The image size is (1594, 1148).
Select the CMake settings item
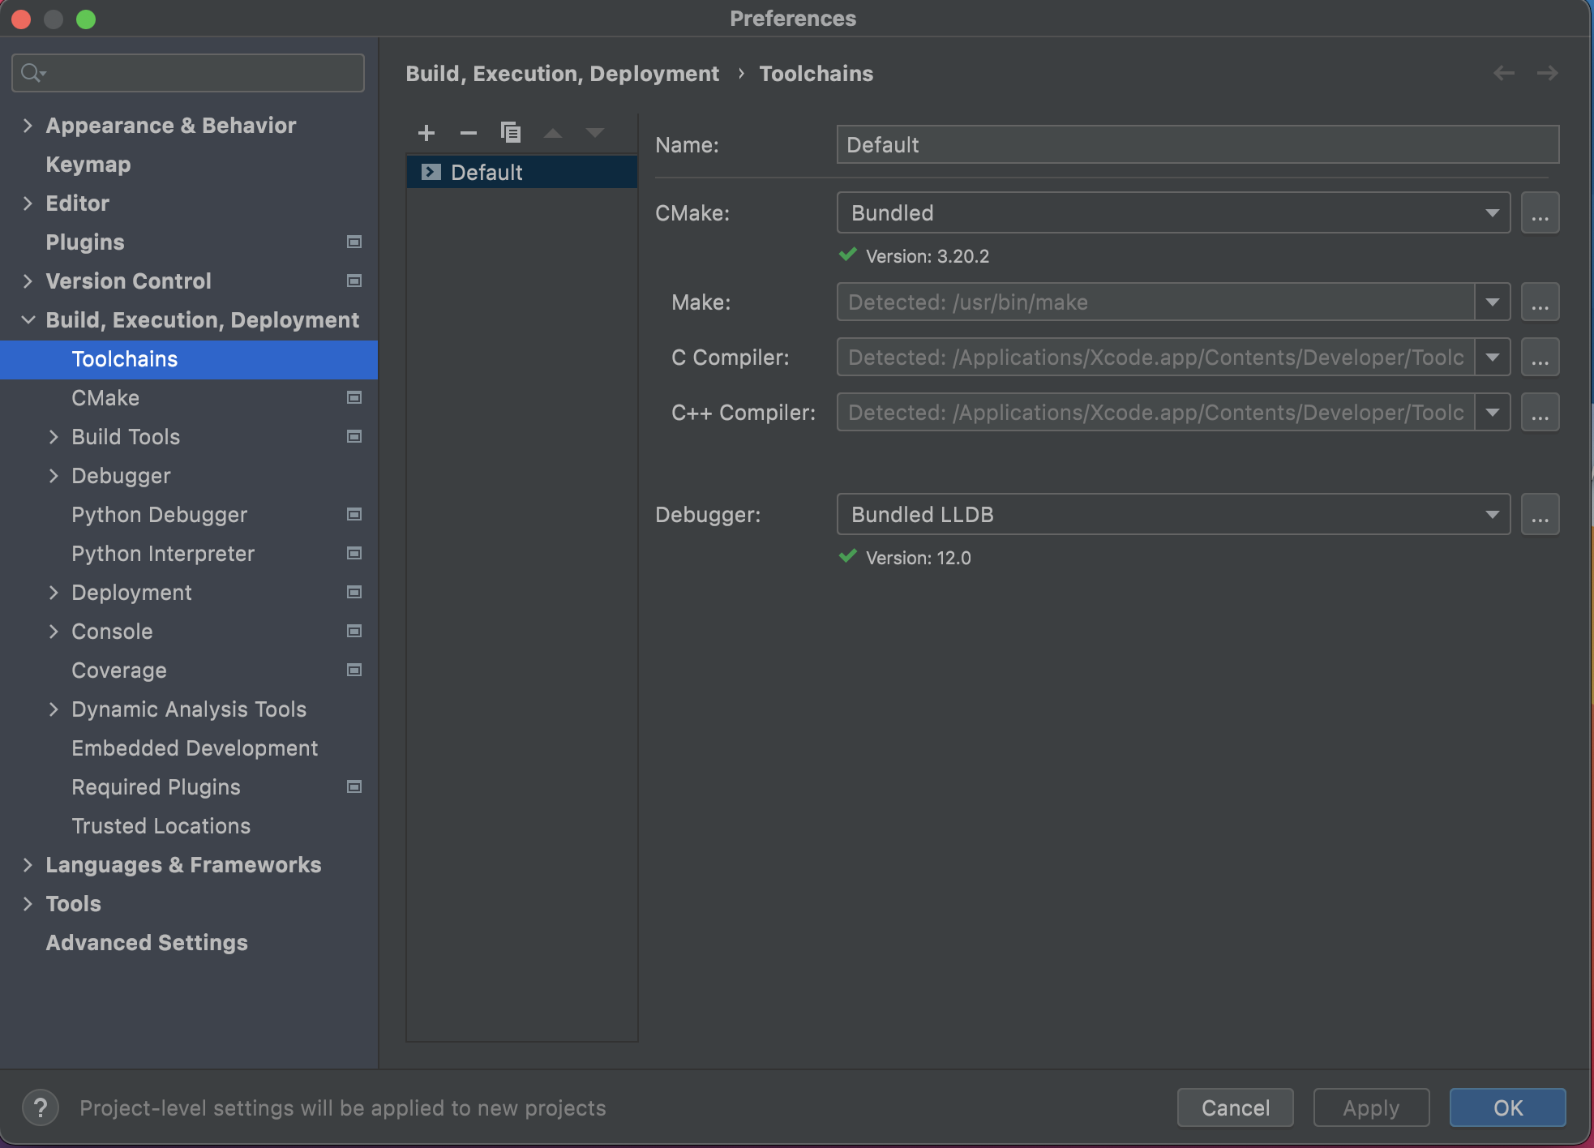(x=105, y=397)
